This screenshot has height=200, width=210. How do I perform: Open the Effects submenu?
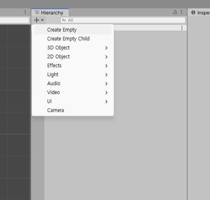(73, 65)
